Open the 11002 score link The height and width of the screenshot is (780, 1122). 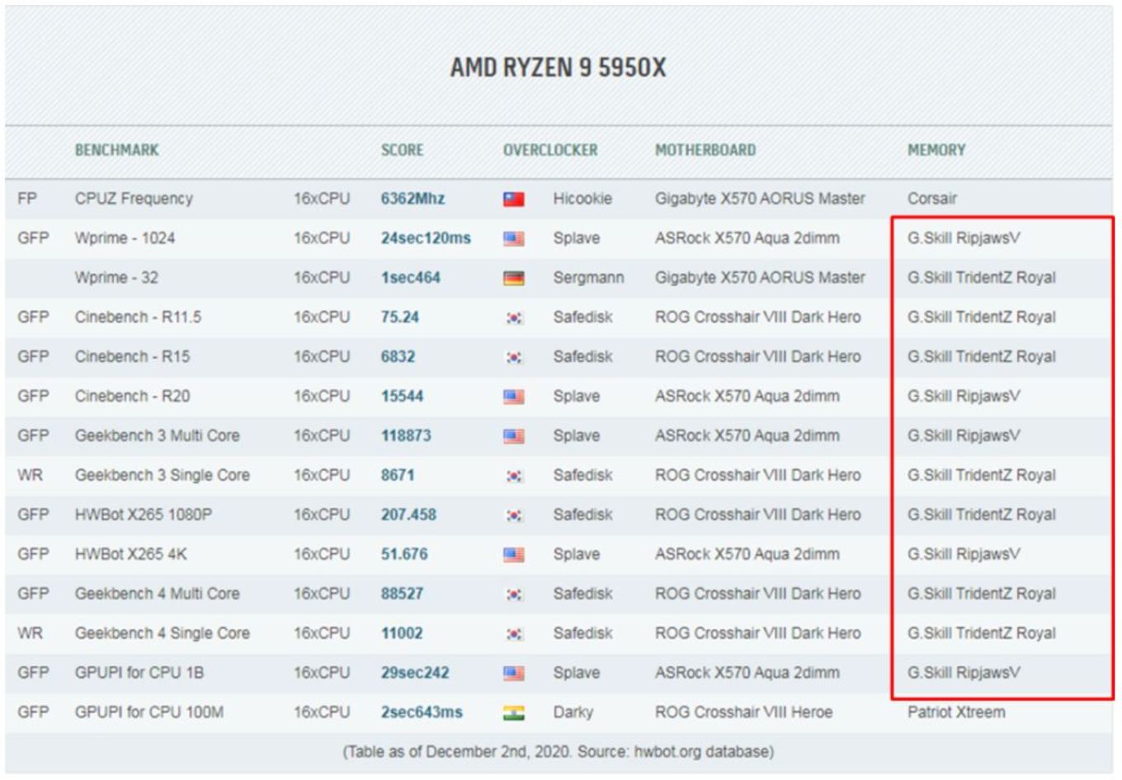coord(401,634)
